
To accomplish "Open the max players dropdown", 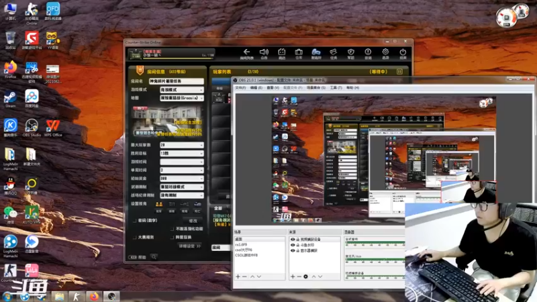I will click(x=181, y=145).
